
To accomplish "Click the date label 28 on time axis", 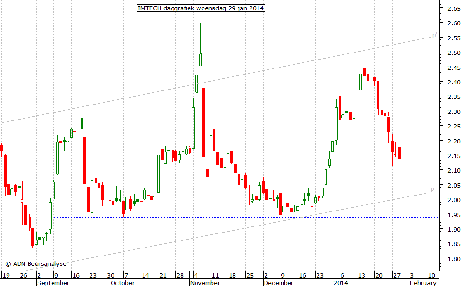I will tap(180, 275).
